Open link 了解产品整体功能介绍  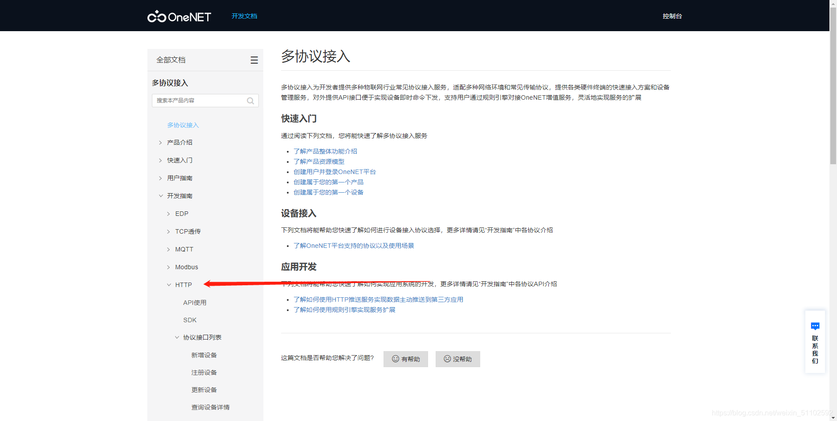click(325, 151)
